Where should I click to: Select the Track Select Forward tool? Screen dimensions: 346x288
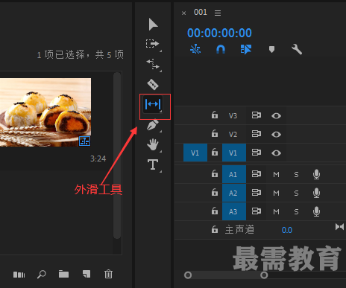coord(152,44)
